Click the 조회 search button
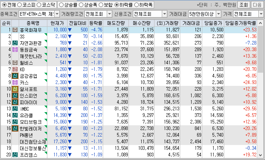 244,5
